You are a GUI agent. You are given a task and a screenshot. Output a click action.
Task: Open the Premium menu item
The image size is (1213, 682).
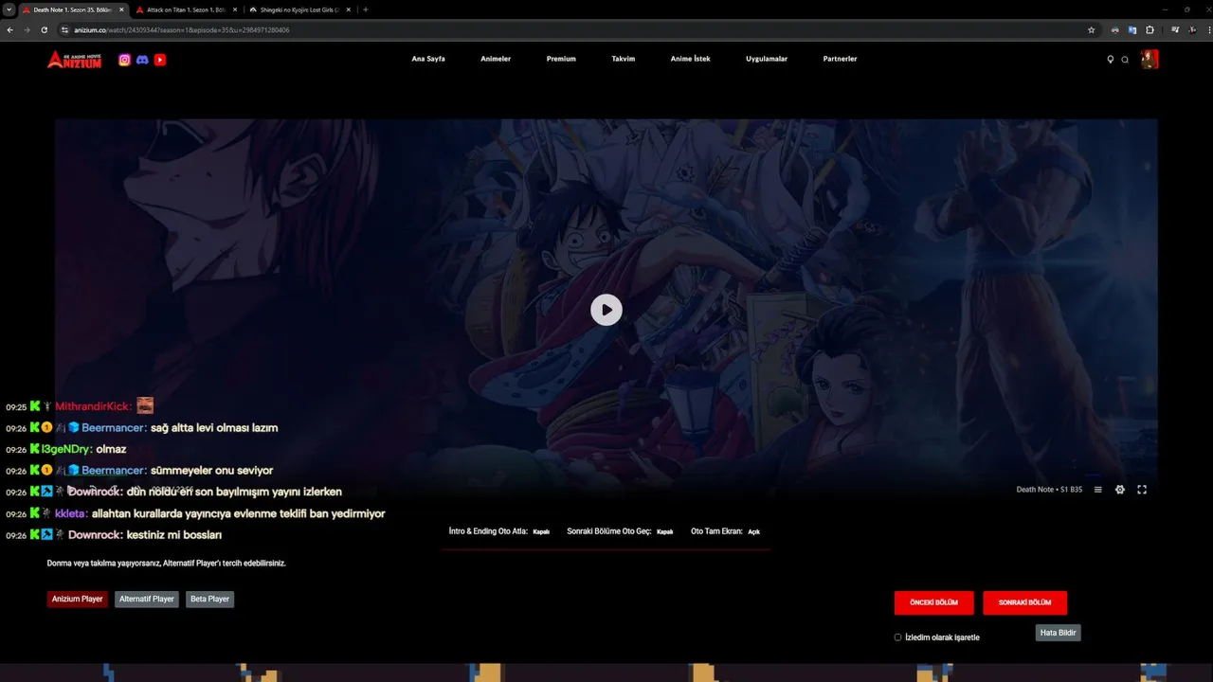point(561,59)
